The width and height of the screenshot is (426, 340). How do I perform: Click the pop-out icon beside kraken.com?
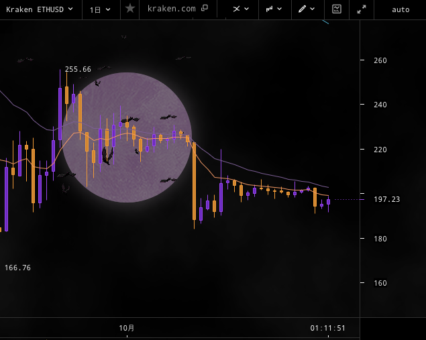click(x=205, y=8)
